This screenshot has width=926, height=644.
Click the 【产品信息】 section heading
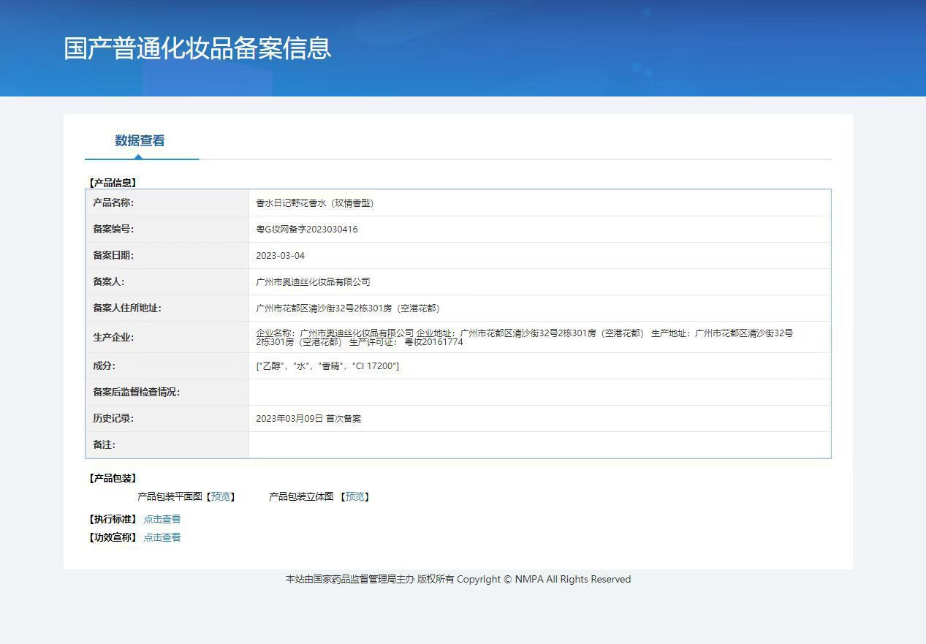[113, 183]
